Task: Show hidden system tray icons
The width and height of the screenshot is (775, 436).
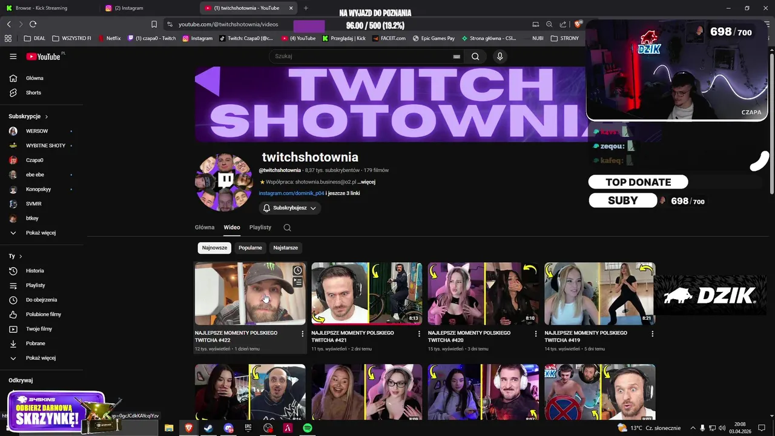Action: point(693,428)
